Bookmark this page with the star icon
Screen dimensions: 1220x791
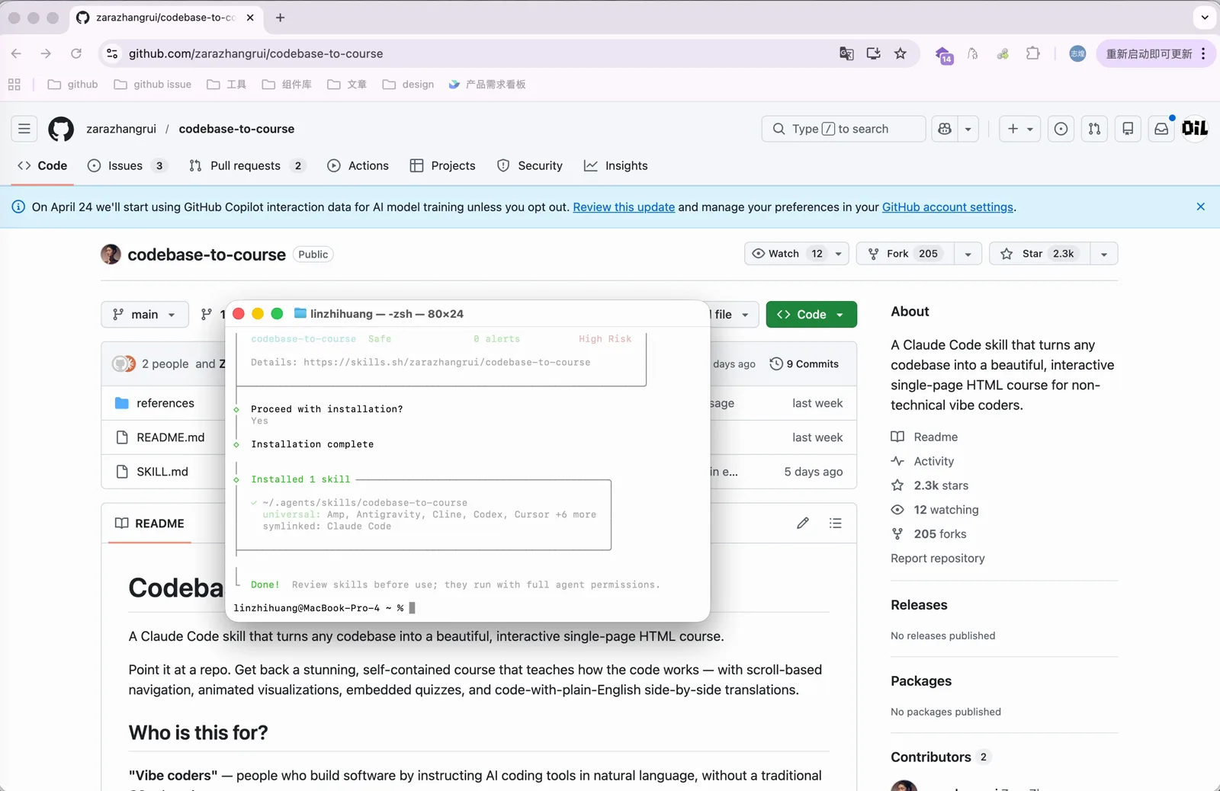[901, 53]
